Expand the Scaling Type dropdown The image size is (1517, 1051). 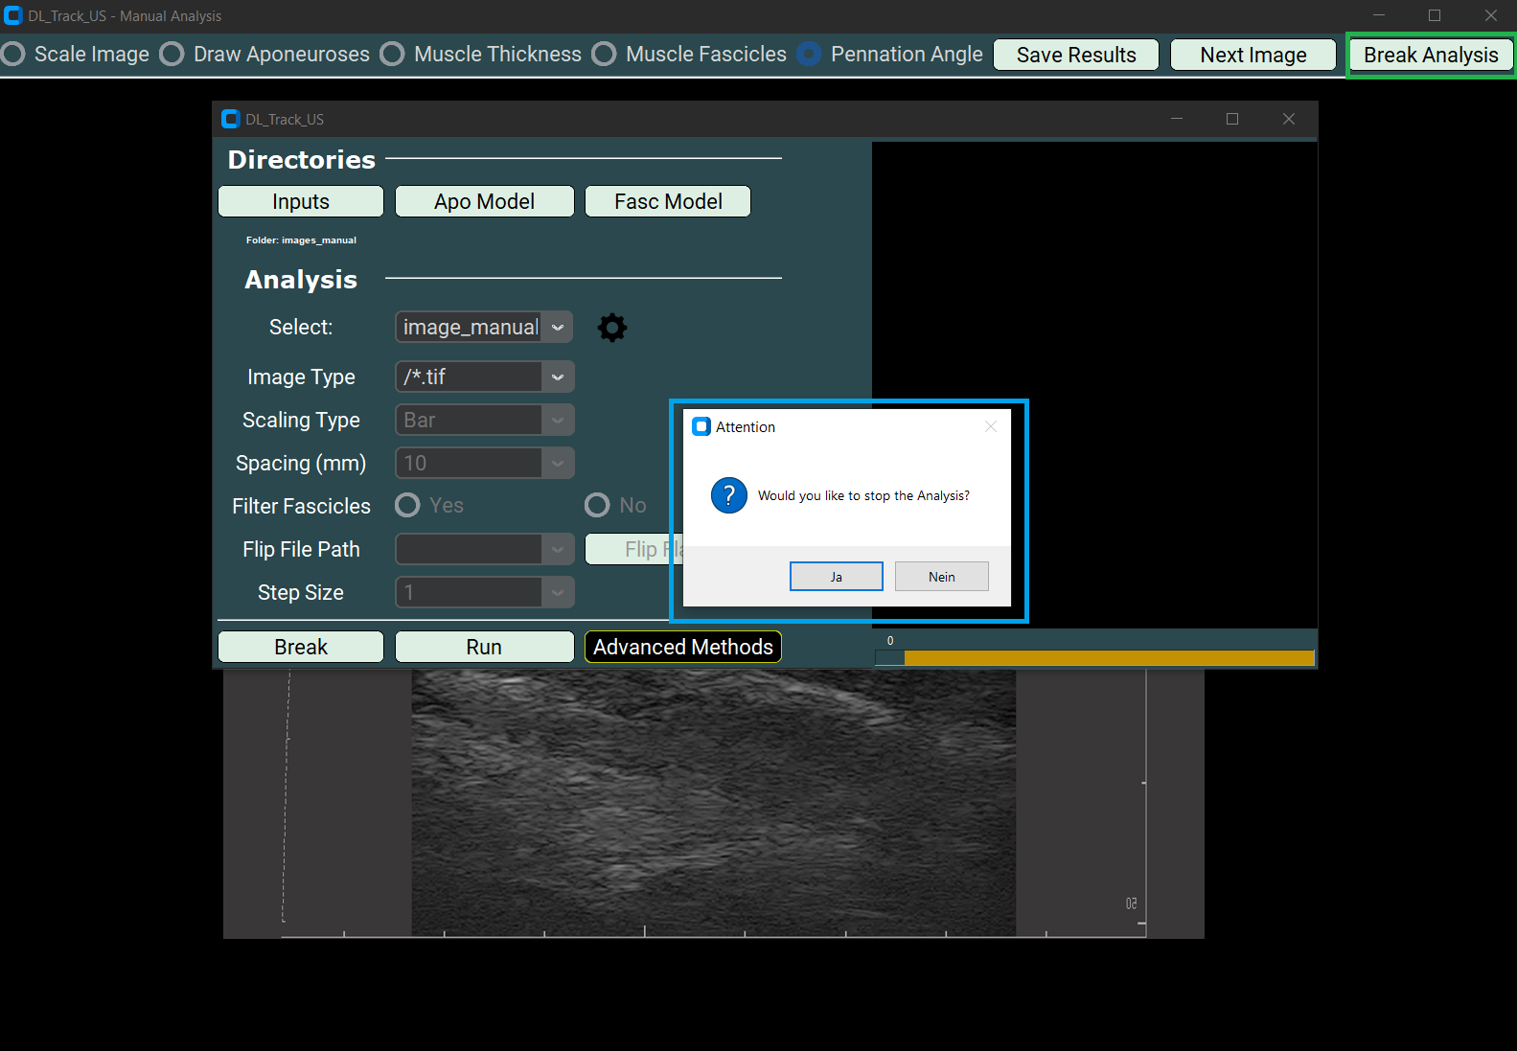click(557, 421)
